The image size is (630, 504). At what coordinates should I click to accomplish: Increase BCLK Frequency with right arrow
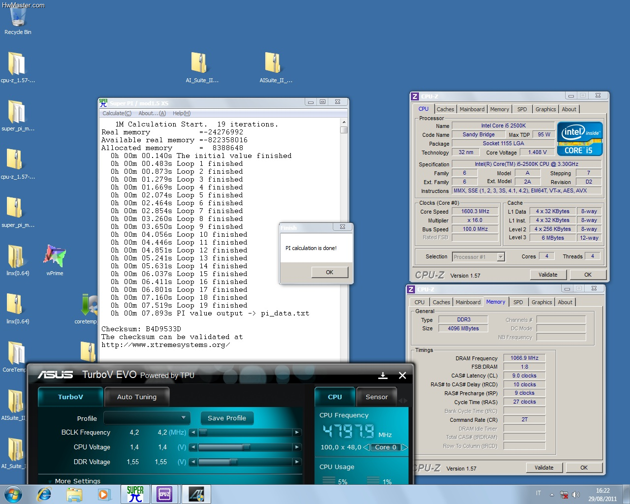coord(297,433)
